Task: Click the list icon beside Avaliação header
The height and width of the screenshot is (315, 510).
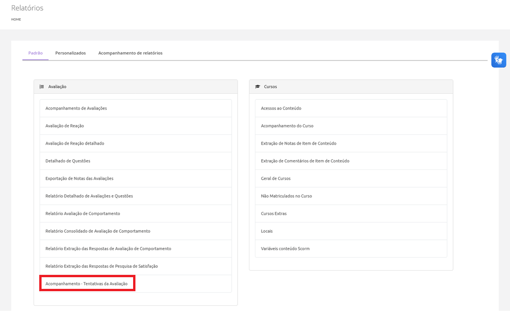Action: click(x=42, y=87)
